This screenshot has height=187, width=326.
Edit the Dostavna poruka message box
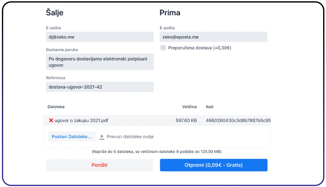[x=99, y=62]
